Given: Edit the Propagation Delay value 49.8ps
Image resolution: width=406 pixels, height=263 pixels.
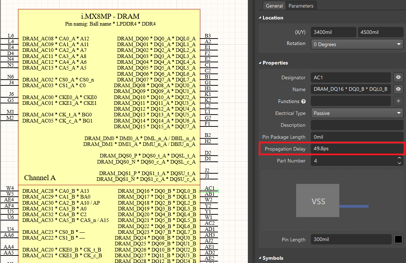Looking at the screenshot, I should tap(357, 148).
